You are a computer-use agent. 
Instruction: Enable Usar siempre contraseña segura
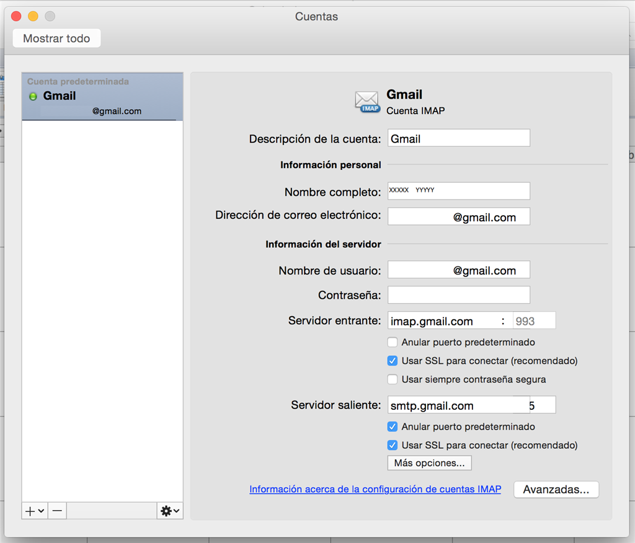[x=392, y=379]
